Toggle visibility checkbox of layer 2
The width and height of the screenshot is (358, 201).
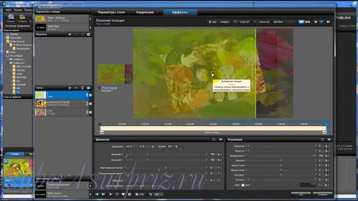point(91,104)
